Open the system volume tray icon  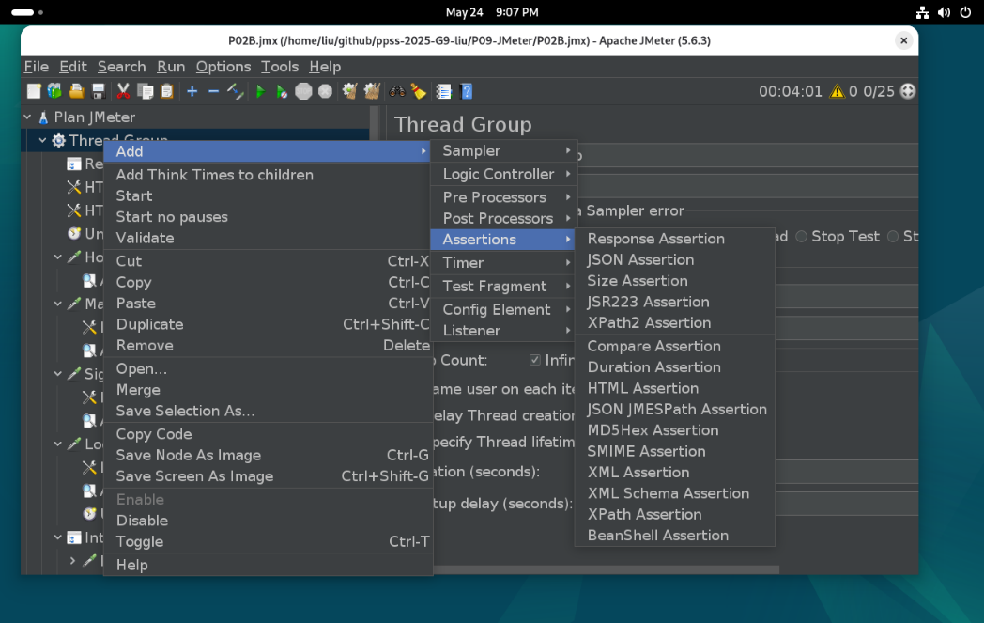click(x=944, y=12)
